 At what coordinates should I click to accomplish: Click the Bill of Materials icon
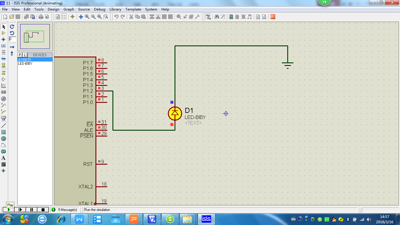[258, 17]
